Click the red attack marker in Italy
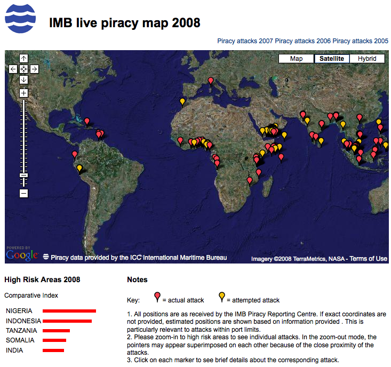This screenshot has width=391, height=367. pyautogui.click(x=211, y=82)
